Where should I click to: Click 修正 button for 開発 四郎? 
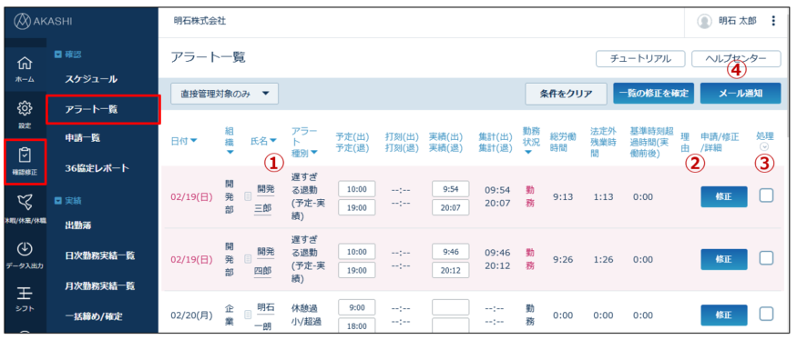tap(724, 259)
